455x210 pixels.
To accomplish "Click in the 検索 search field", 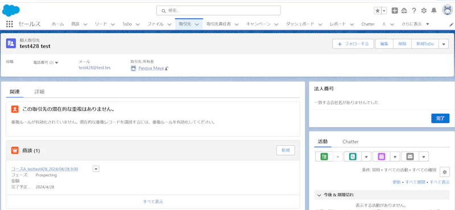I will tap(218, 10).
